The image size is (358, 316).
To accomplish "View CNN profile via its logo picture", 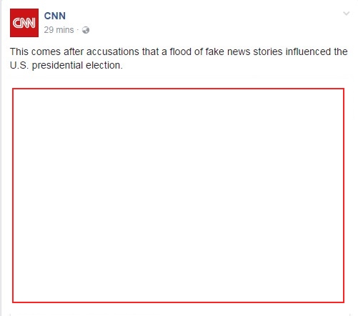I will (24, 23).
